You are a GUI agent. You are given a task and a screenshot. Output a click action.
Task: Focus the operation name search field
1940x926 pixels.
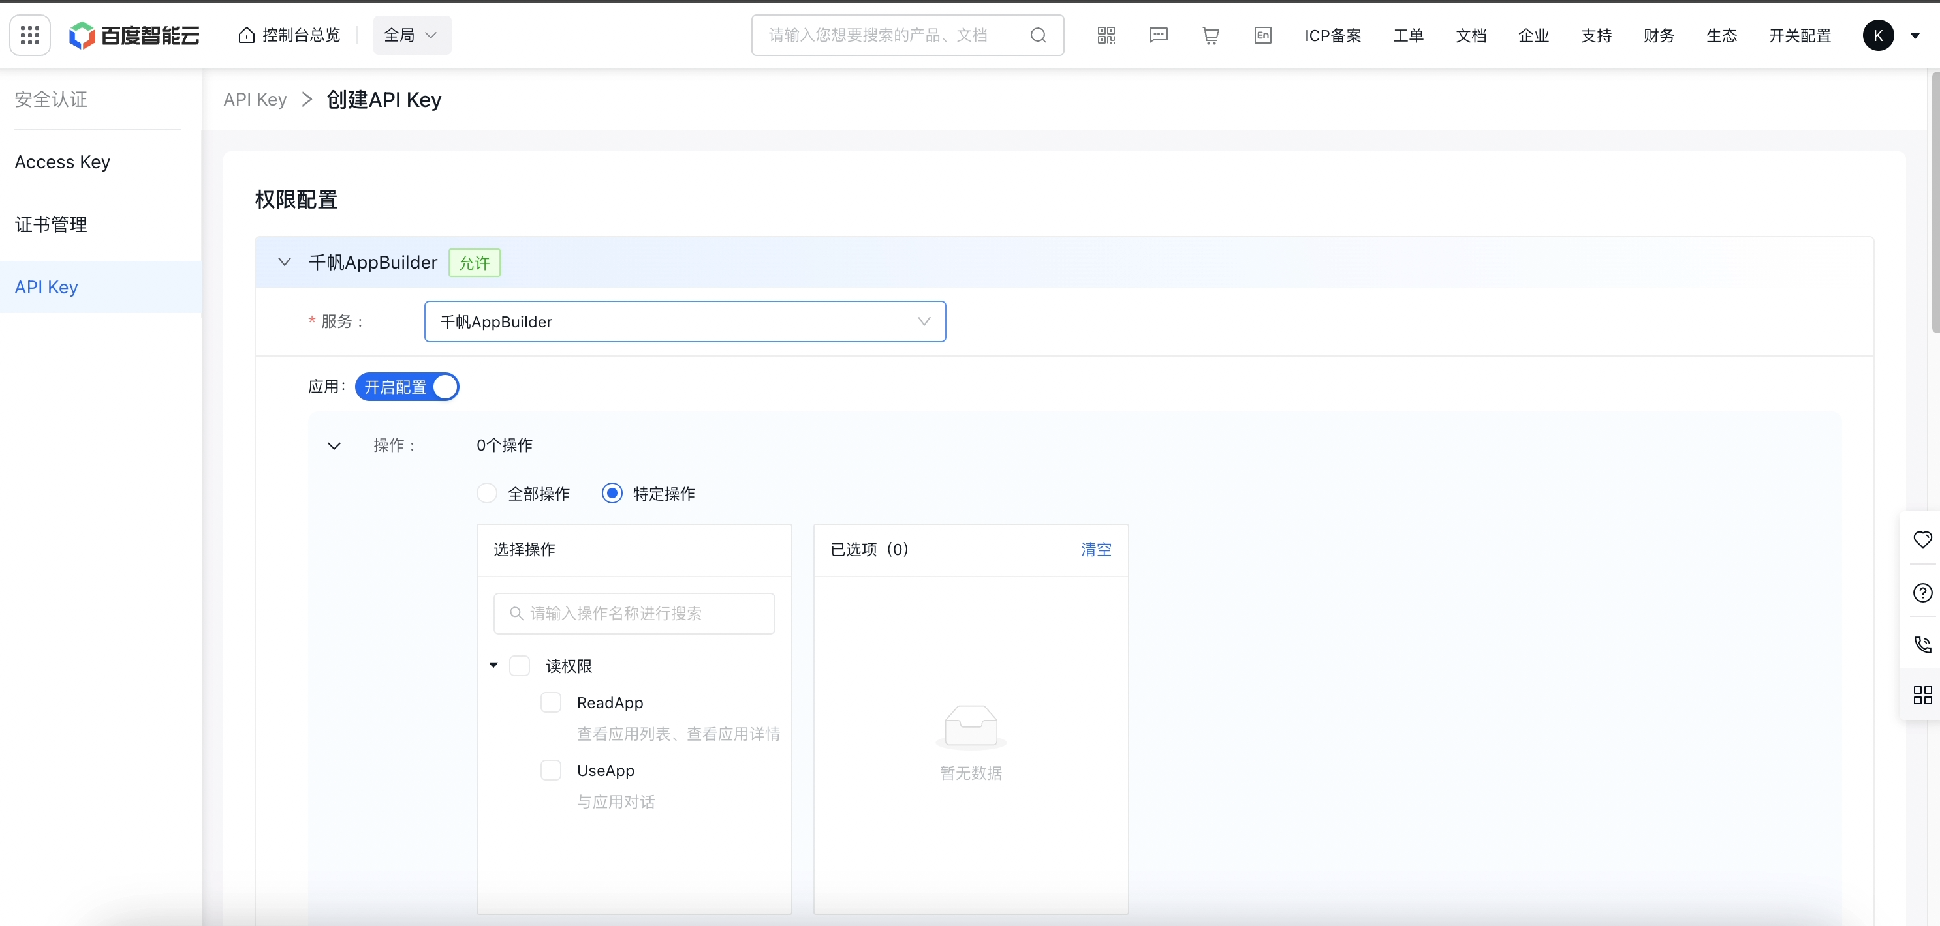[634, 613]
